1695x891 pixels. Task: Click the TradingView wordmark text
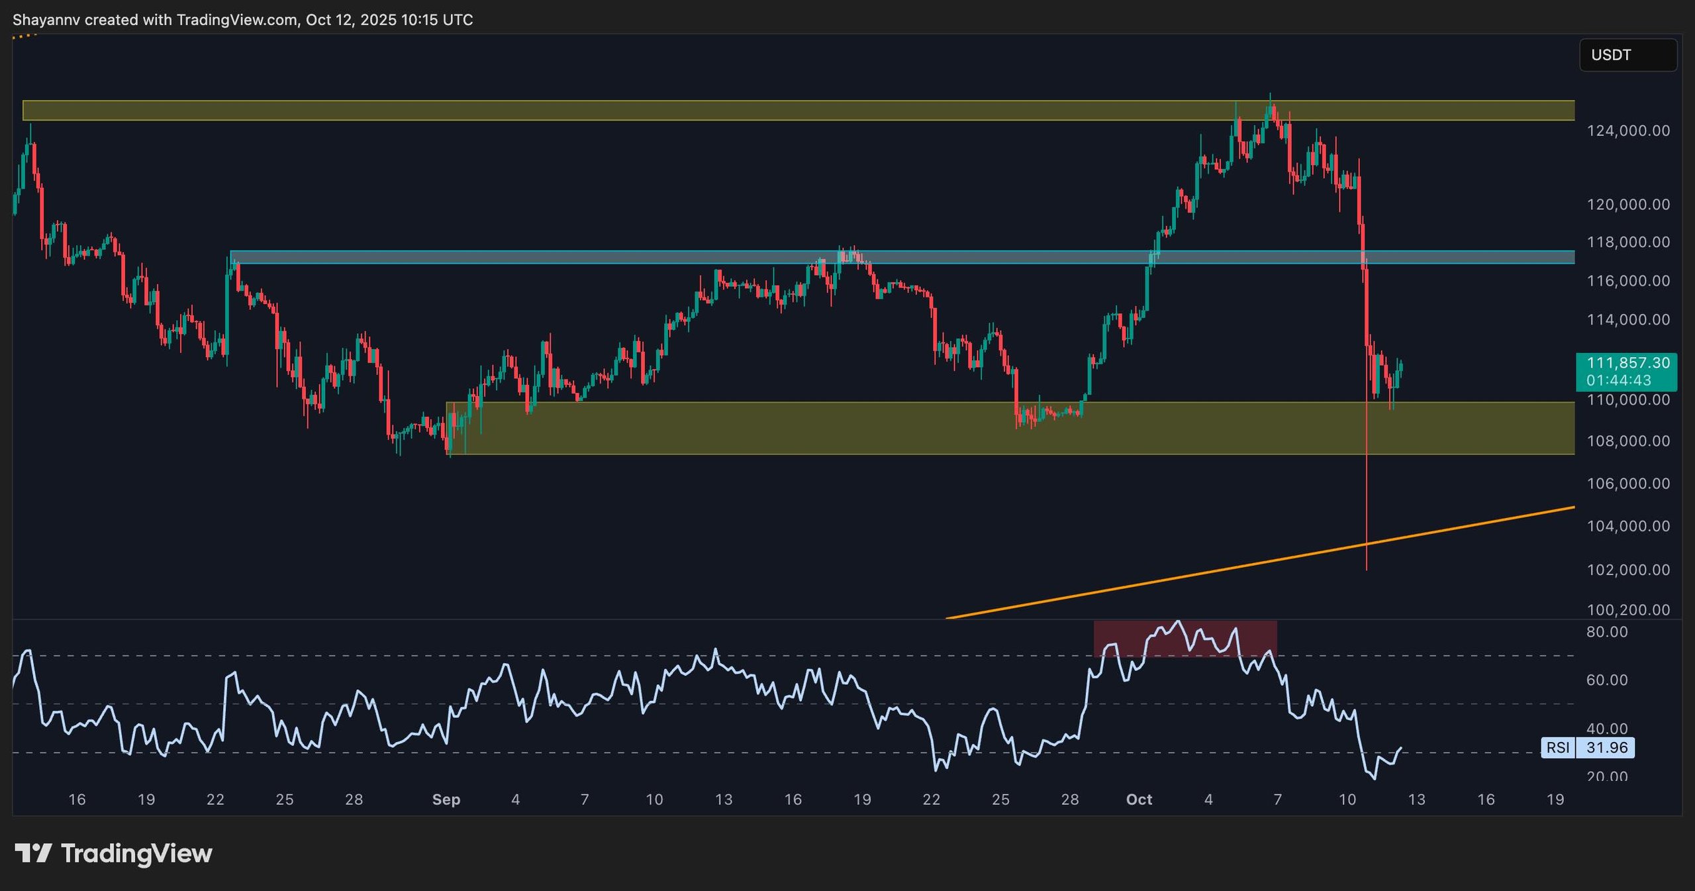tap(136, 853)
